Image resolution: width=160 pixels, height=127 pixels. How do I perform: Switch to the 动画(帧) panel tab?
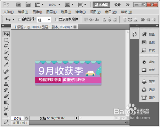click(20, 123)
